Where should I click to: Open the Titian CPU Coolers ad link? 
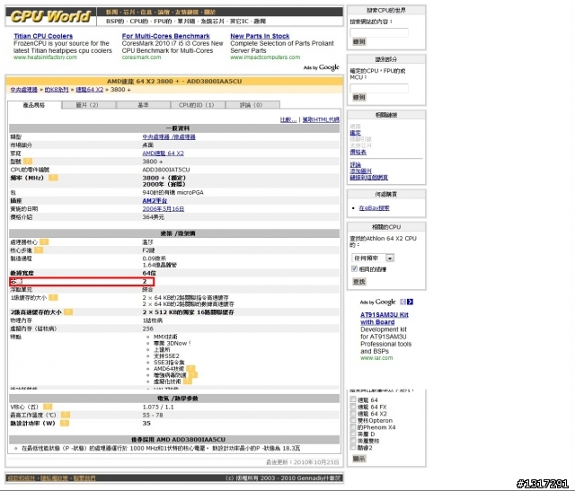43,36
